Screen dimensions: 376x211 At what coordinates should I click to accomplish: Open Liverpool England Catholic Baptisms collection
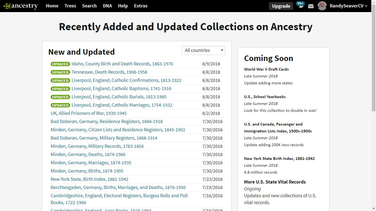[x=121, y=88]
